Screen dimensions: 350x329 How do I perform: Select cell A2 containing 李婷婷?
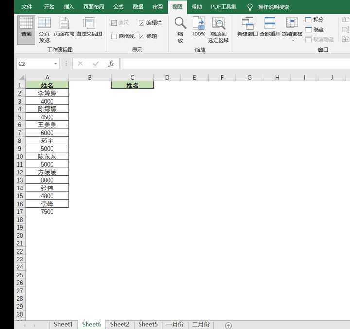(47, 93)
